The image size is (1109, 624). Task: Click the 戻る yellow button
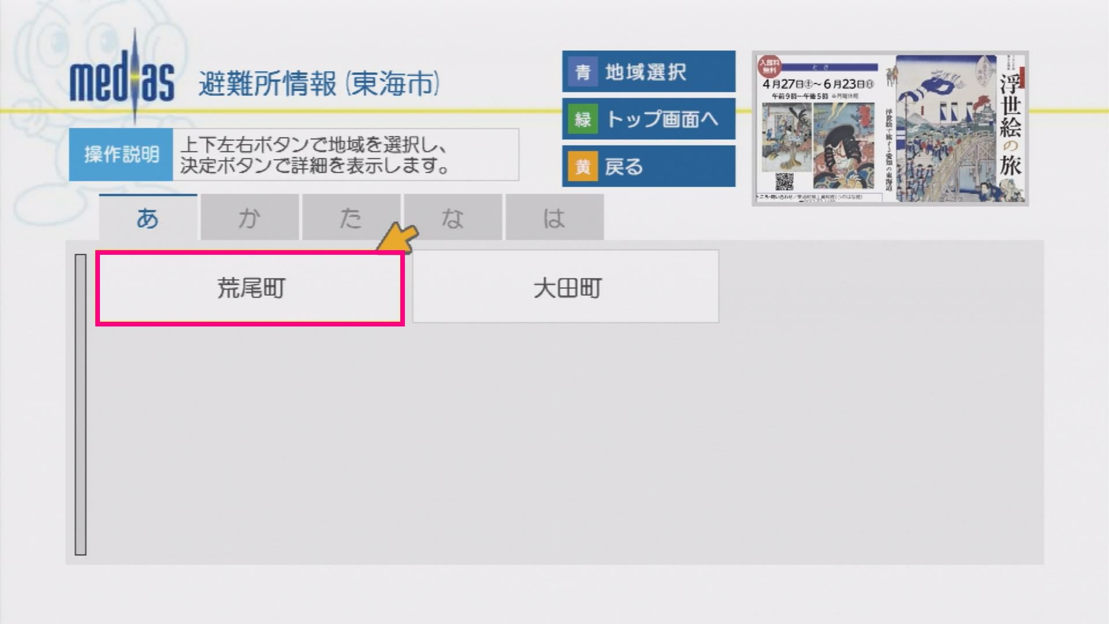tap(649, 166)
